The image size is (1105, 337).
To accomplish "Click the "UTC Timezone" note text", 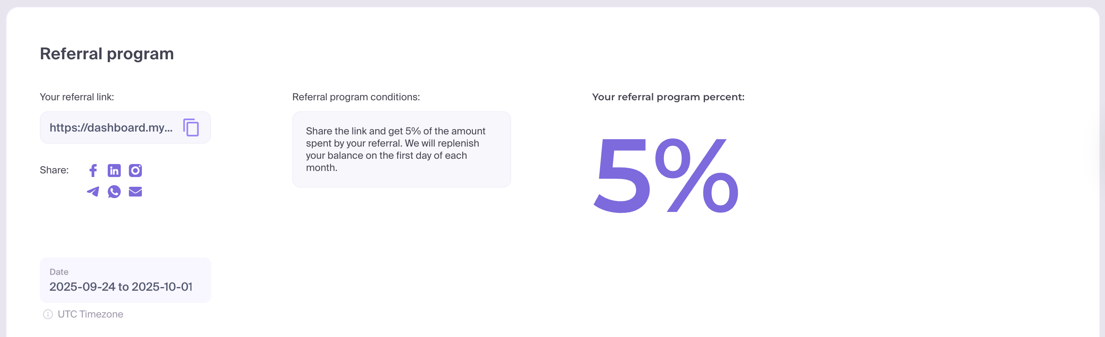I will point(91,314).
